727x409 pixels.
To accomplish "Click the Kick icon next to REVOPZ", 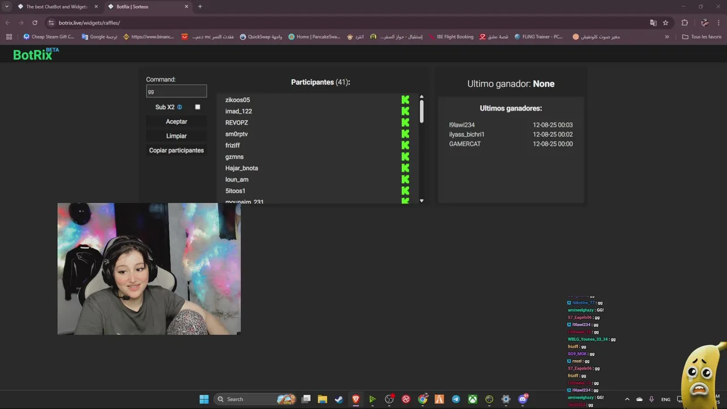I will coord(405,123).
